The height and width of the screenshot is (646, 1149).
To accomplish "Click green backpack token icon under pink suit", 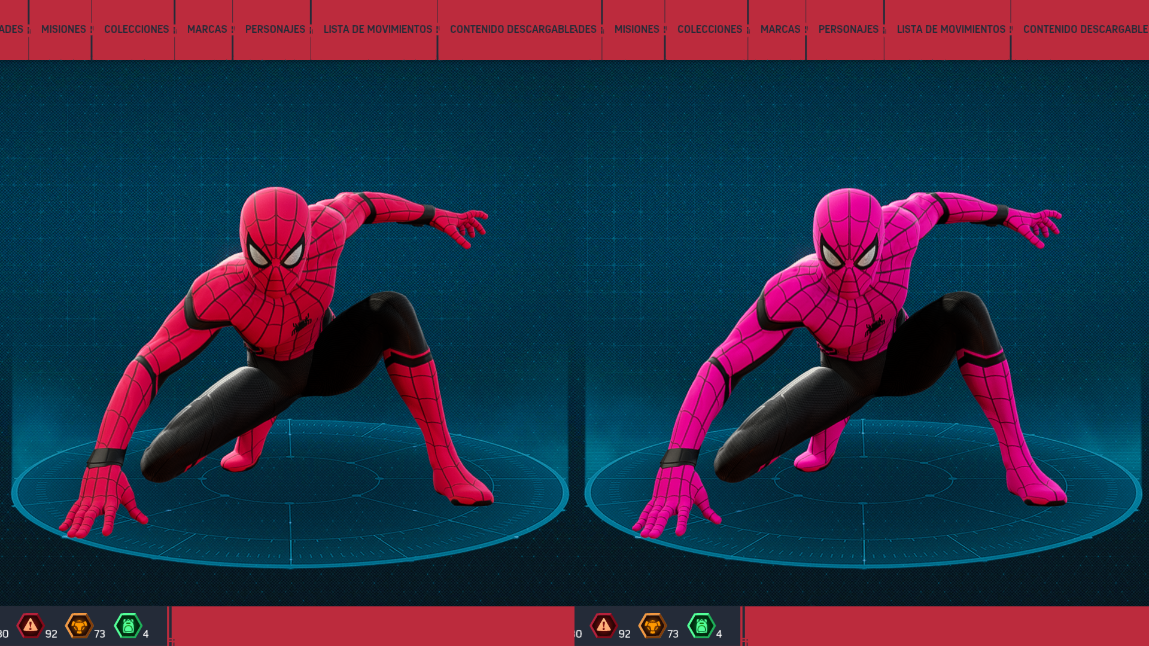I will click(x=701, y=626).
